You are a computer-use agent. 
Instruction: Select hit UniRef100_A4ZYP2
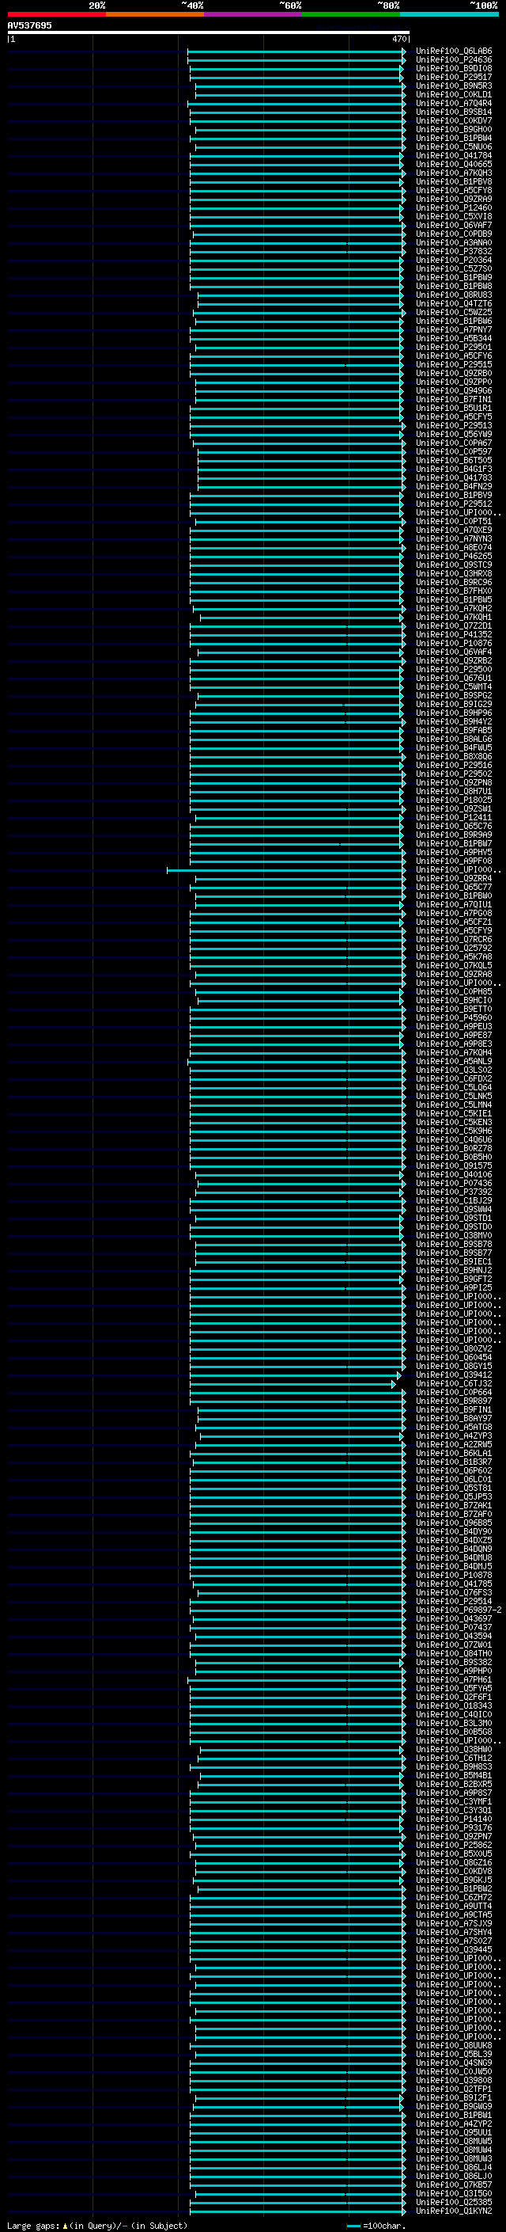[454, 2124]
